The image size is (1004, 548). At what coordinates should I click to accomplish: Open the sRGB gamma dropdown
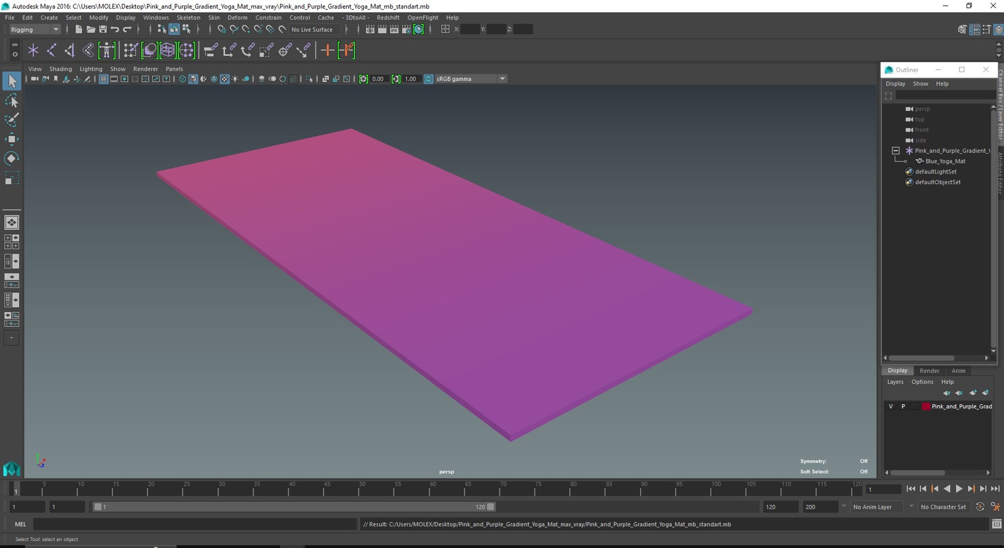[471, 79]
